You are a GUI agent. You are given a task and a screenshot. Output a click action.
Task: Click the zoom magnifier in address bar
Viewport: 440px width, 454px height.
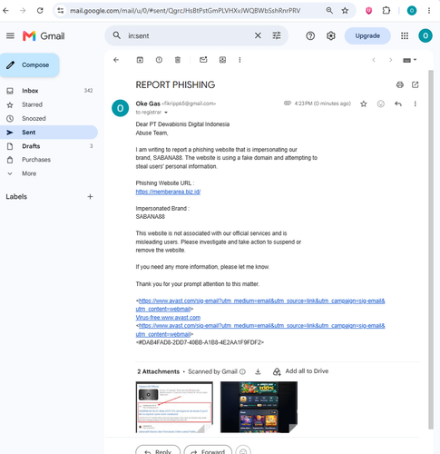329,11
